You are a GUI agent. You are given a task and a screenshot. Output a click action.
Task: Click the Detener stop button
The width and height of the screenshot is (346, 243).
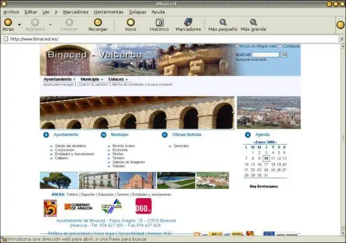click(x=69, y=25)
